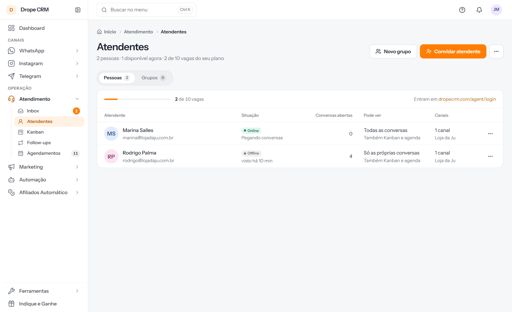Viewport: 512px width, 312px height.
Task: Click the Automação robot icon
Action: (x=11, y=180)
